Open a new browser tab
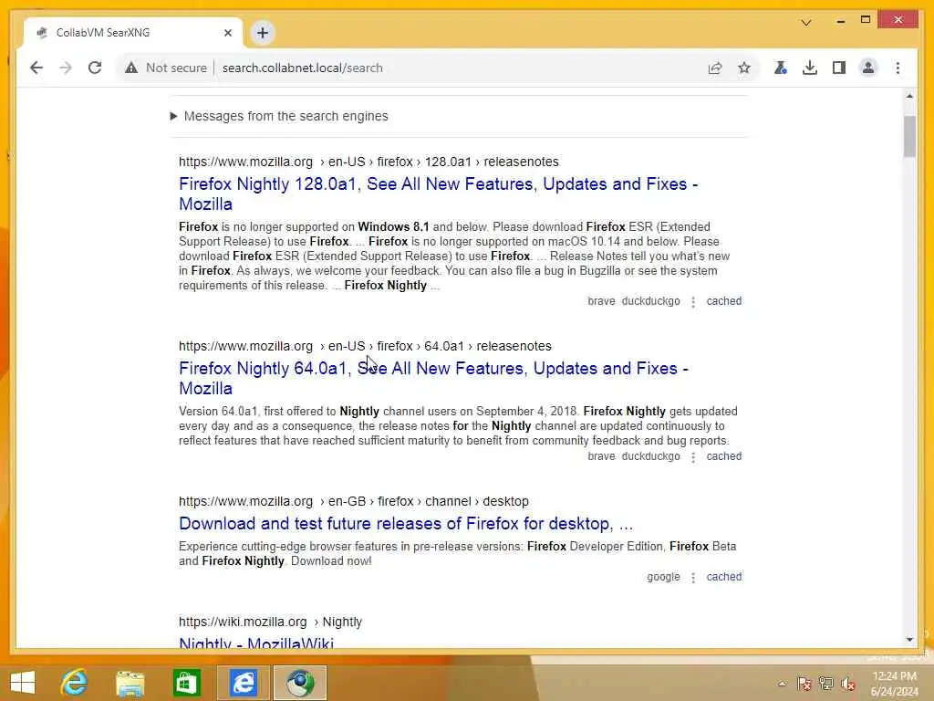Viewport: 934px width, 701px height. click(263, 33)
